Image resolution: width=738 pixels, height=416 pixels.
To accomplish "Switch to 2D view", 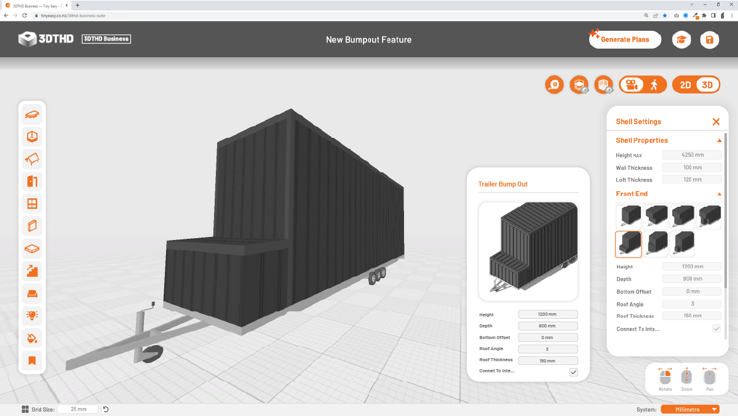I will pyautogui.click(x=685, y=85).
